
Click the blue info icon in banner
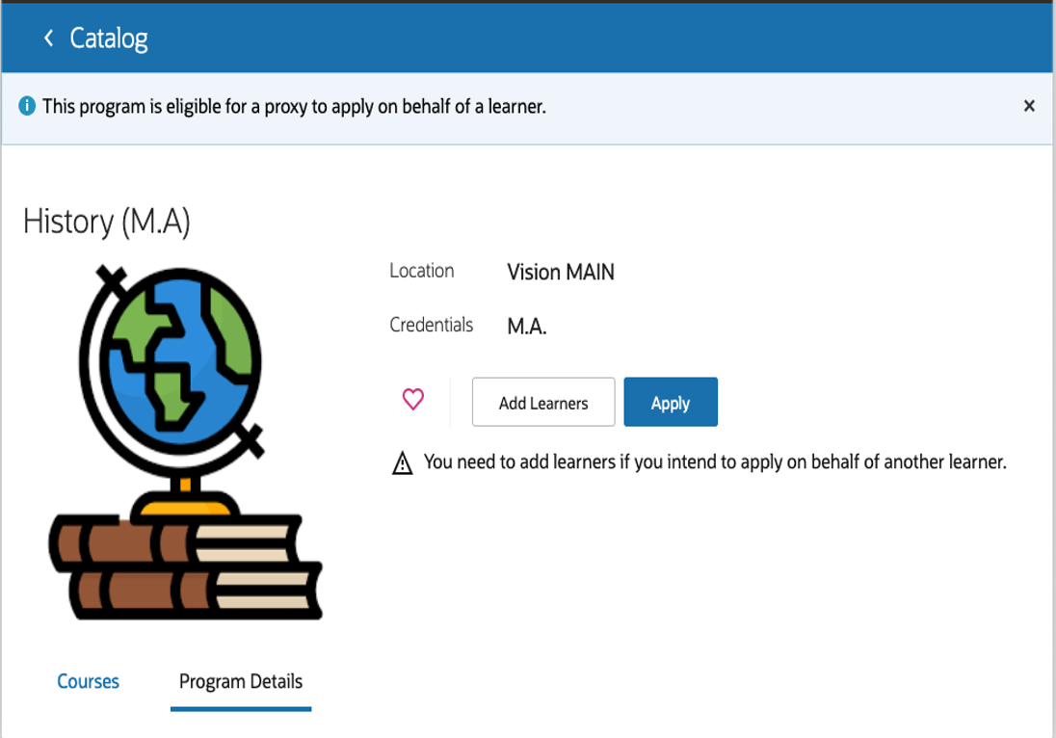point(27,106)
